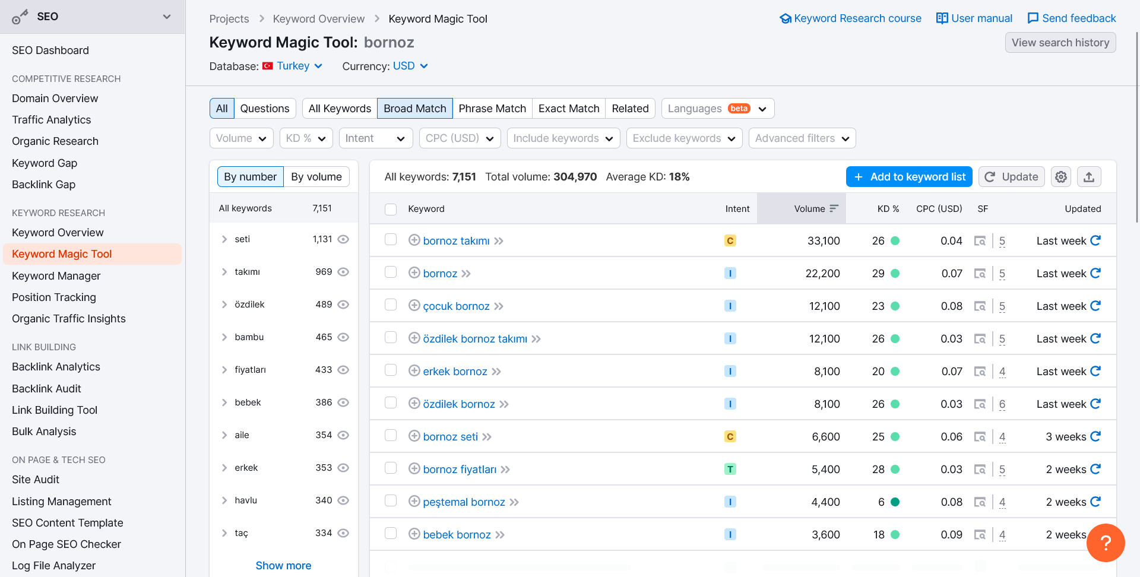Expand the 'takımı' keyword group
The width and height of the screenshot is (1140, 577).
[x=224, y=272]
